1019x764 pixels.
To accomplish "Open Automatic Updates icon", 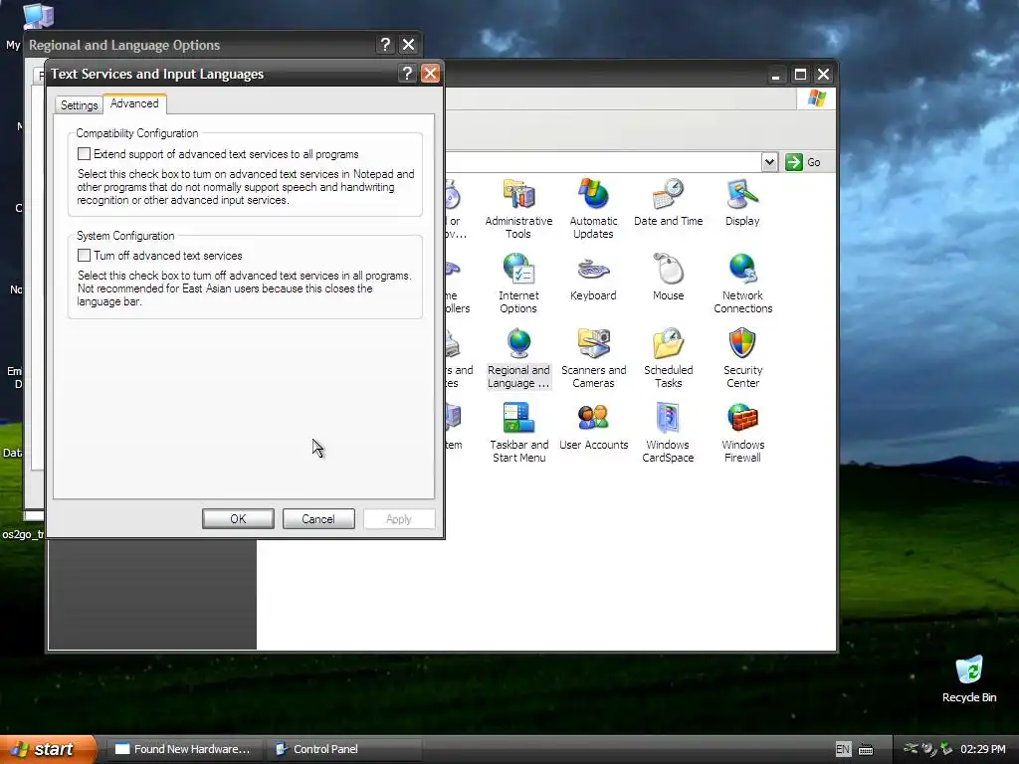I will (593, 209).
